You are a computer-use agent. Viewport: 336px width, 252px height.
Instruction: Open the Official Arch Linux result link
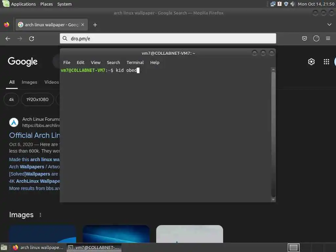click(34, 135)
